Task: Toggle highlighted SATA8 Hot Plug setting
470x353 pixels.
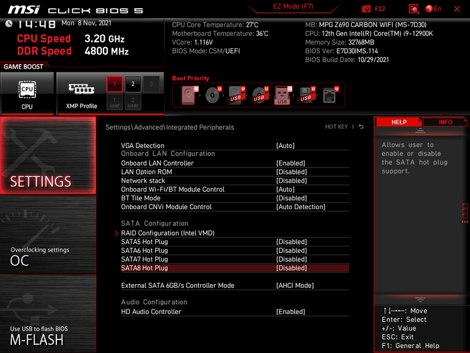Action: (x=235, y=268)
